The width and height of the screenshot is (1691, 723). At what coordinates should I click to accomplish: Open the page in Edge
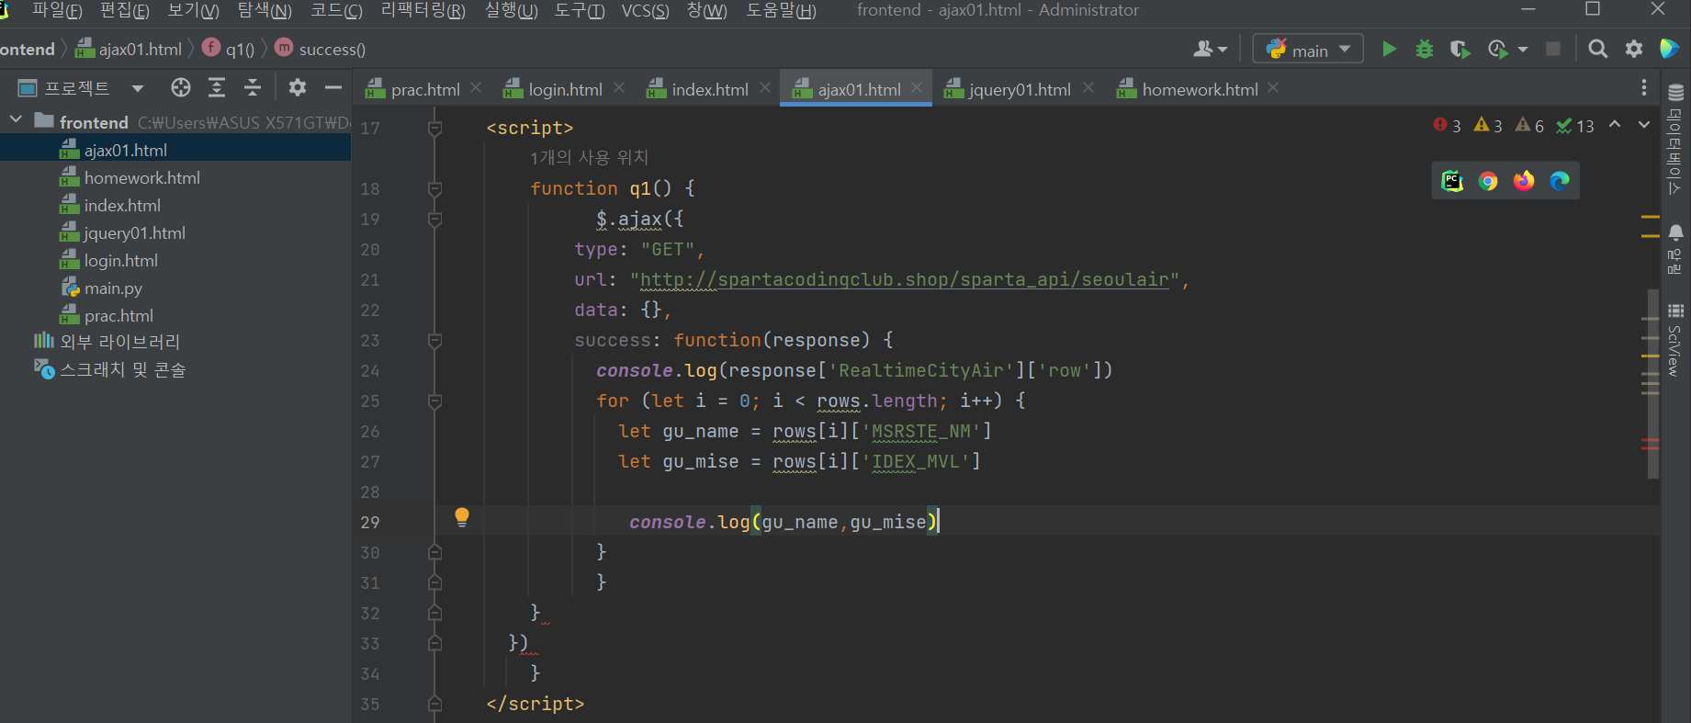(1560, 181)
